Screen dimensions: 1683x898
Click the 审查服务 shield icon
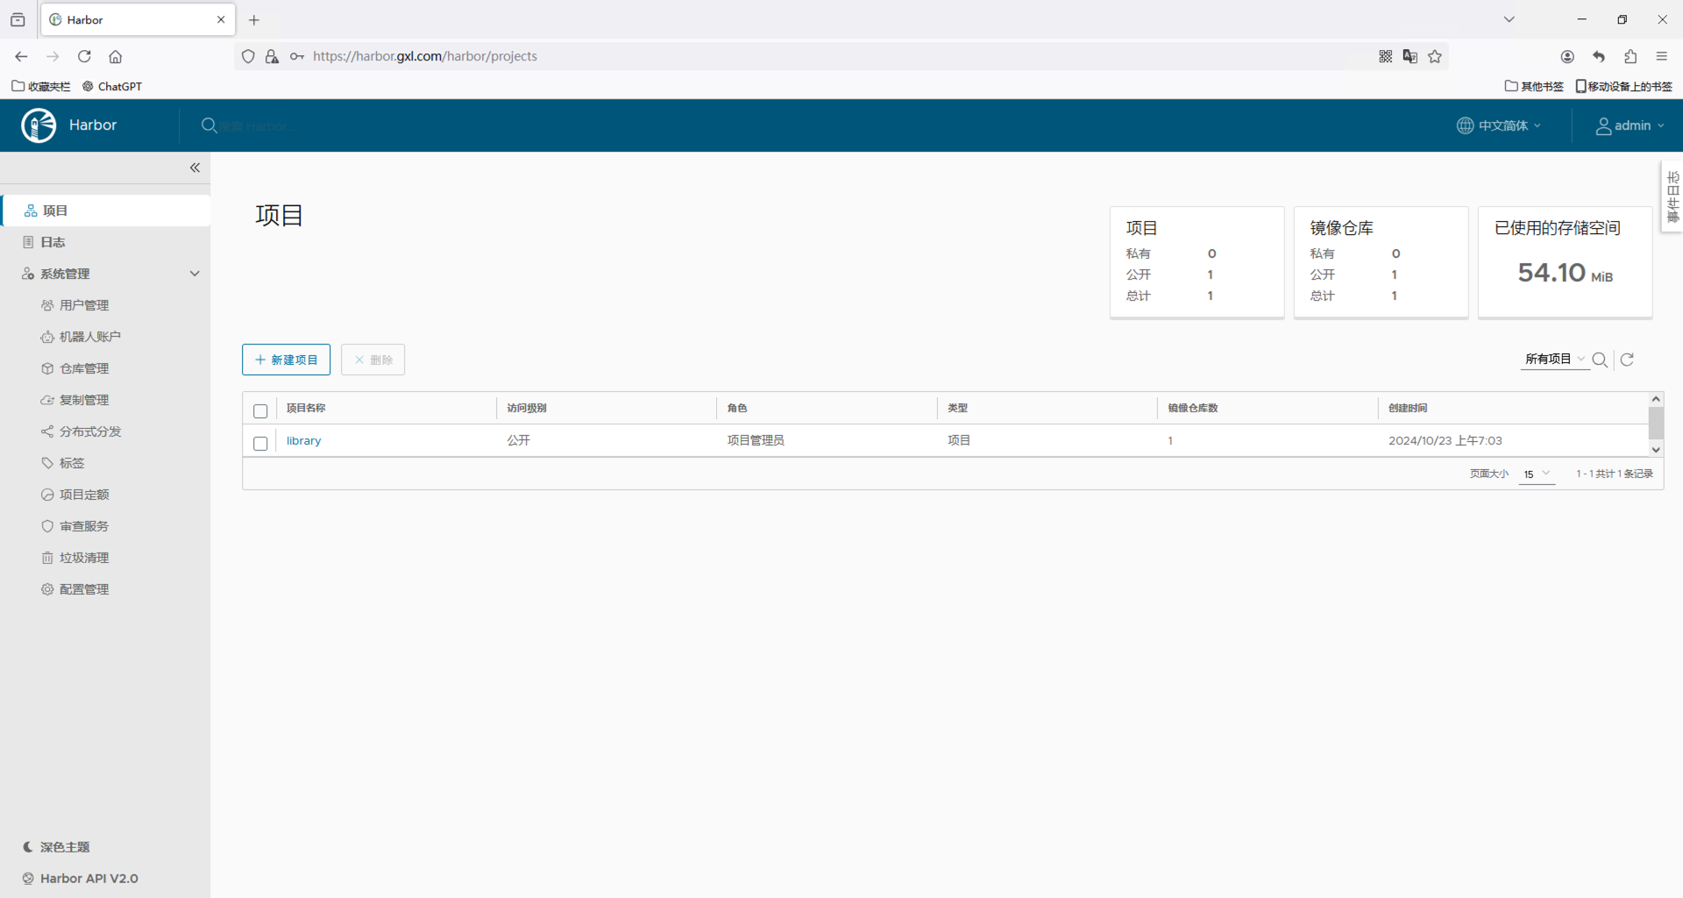[x=47, y=526]
